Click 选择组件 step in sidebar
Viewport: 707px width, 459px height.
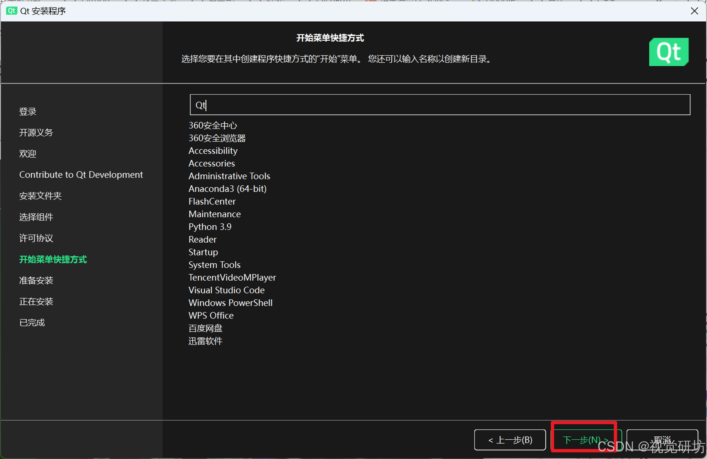pos(36,217)
